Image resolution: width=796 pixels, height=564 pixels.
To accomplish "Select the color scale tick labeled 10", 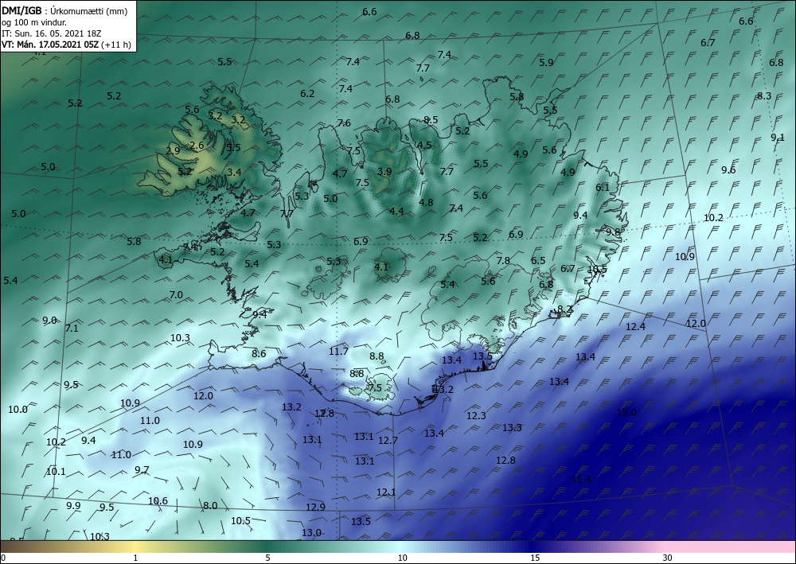I will [x=402, y=558].
